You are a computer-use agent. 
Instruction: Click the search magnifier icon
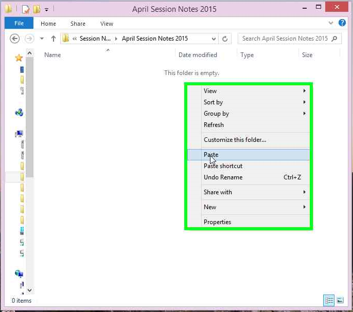pyautogui.click(x=334, y=39)
